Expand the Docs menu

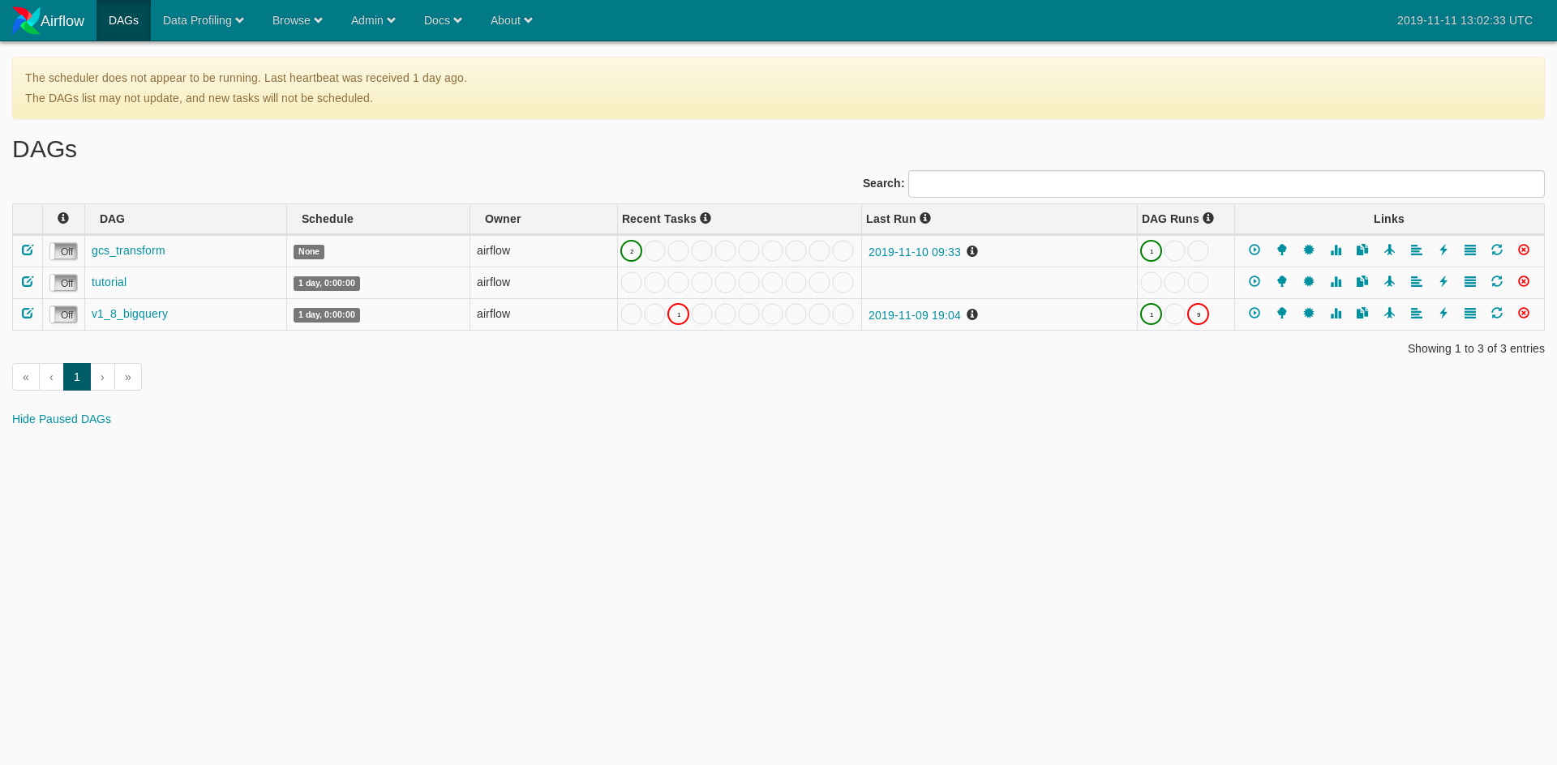(x=443, y=20)
